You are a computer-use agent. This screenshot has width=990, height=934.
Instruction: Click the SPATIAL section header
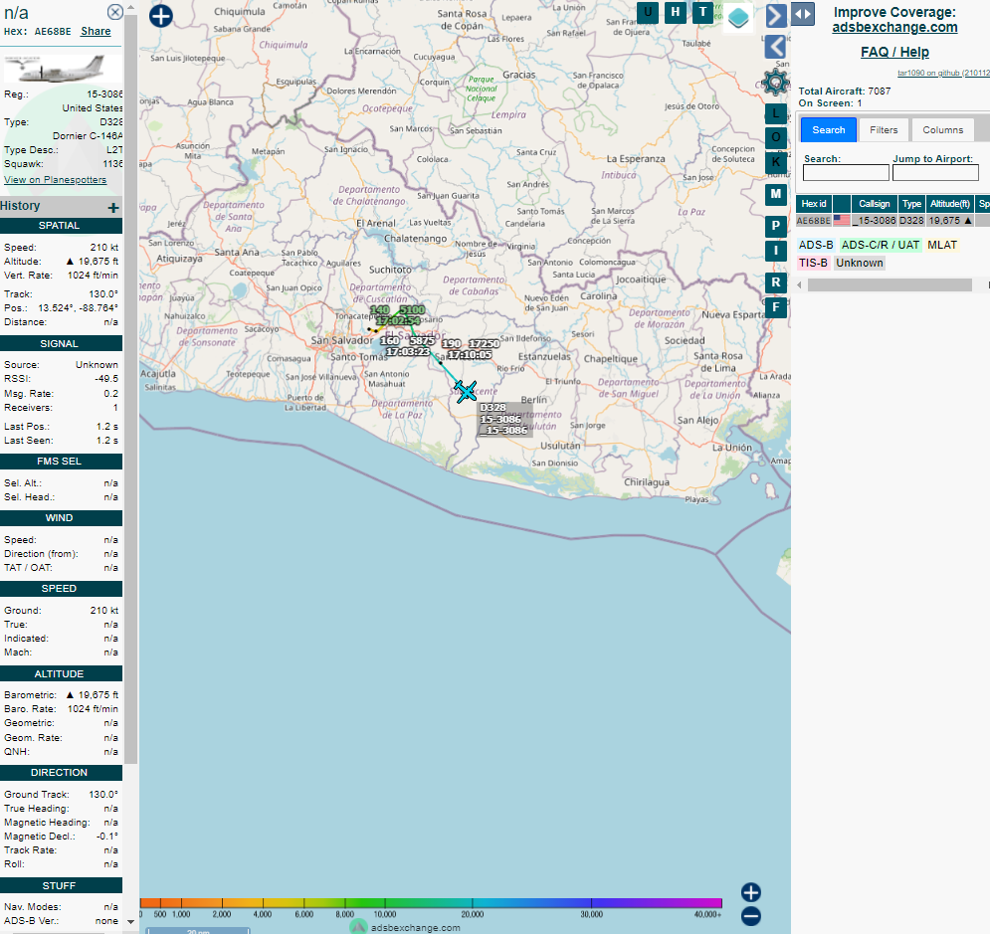pyautogui.click(x=62, y=226)
